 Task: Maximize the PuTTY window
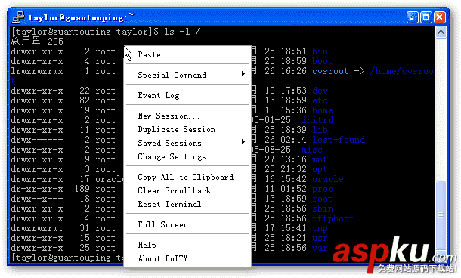click(x=425, y=17)
